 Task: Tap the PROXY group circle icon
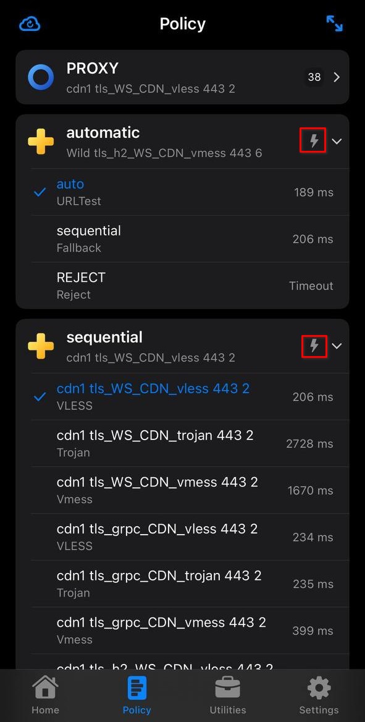click(x=40, y=77)
